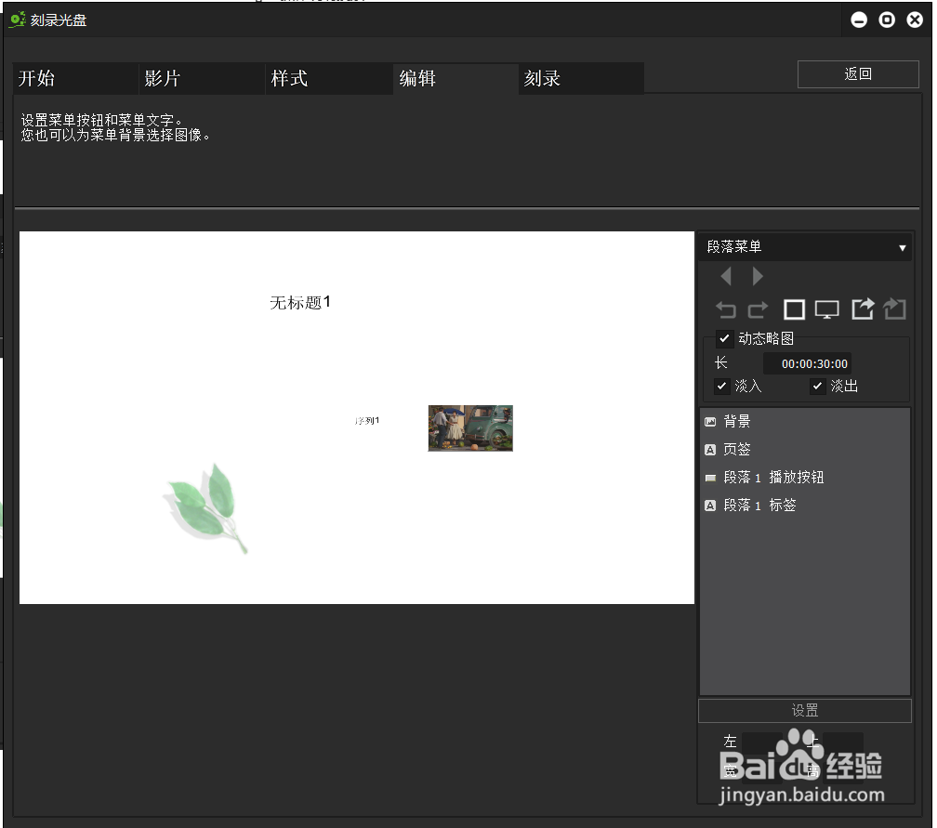Click the undo icon in the right panel
The height and width of the screenshot is (828, 937).
[x=726, y=309]
